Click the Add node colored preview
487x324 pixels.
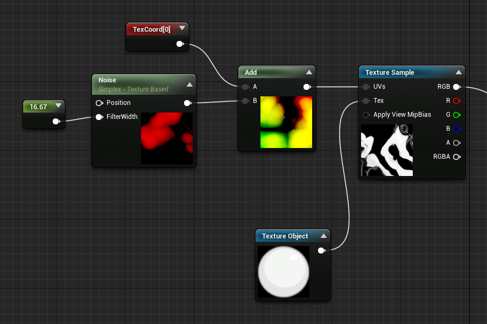tap(286, 122)
